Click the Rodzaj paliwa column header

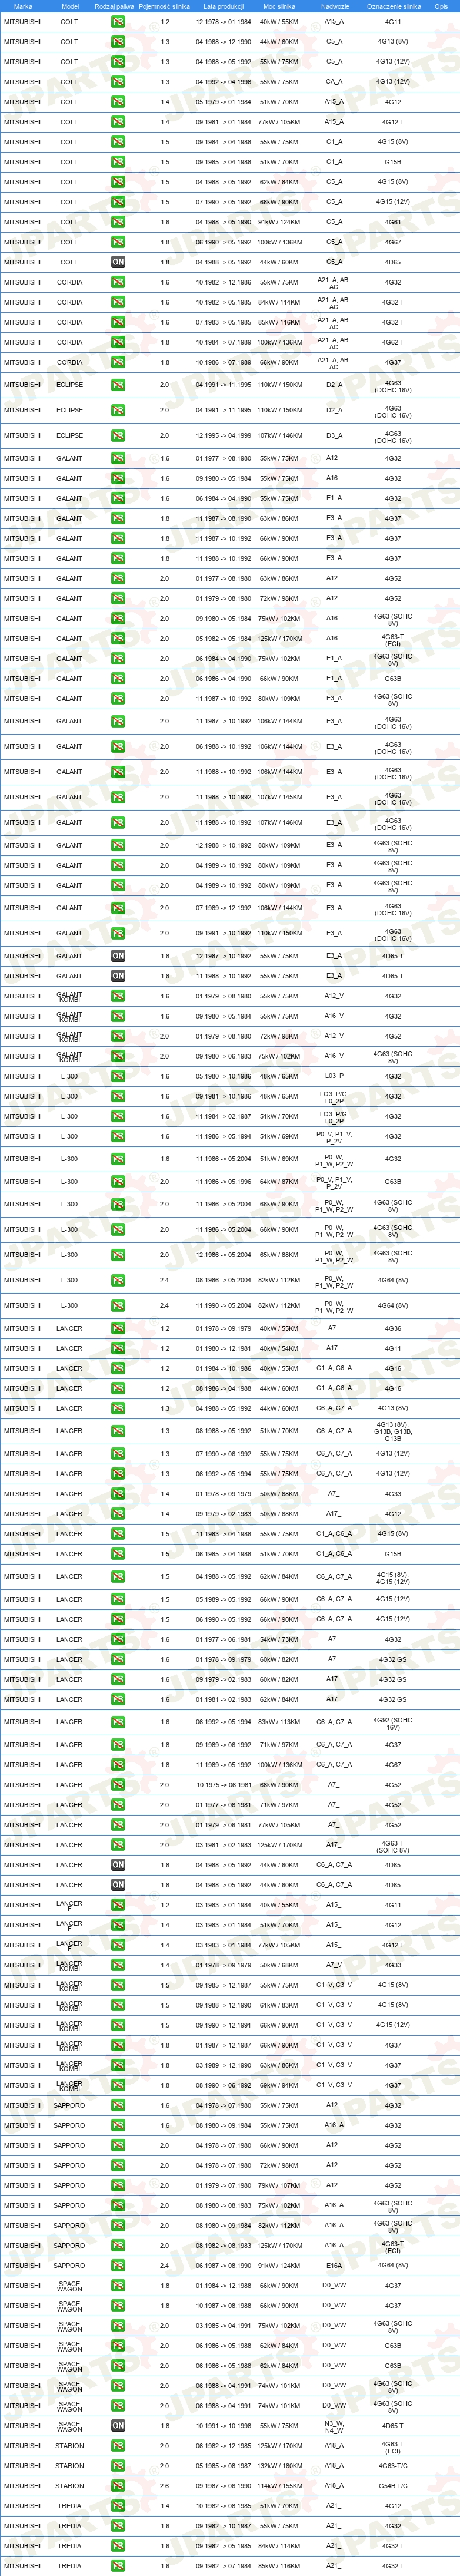pos(115,6)
